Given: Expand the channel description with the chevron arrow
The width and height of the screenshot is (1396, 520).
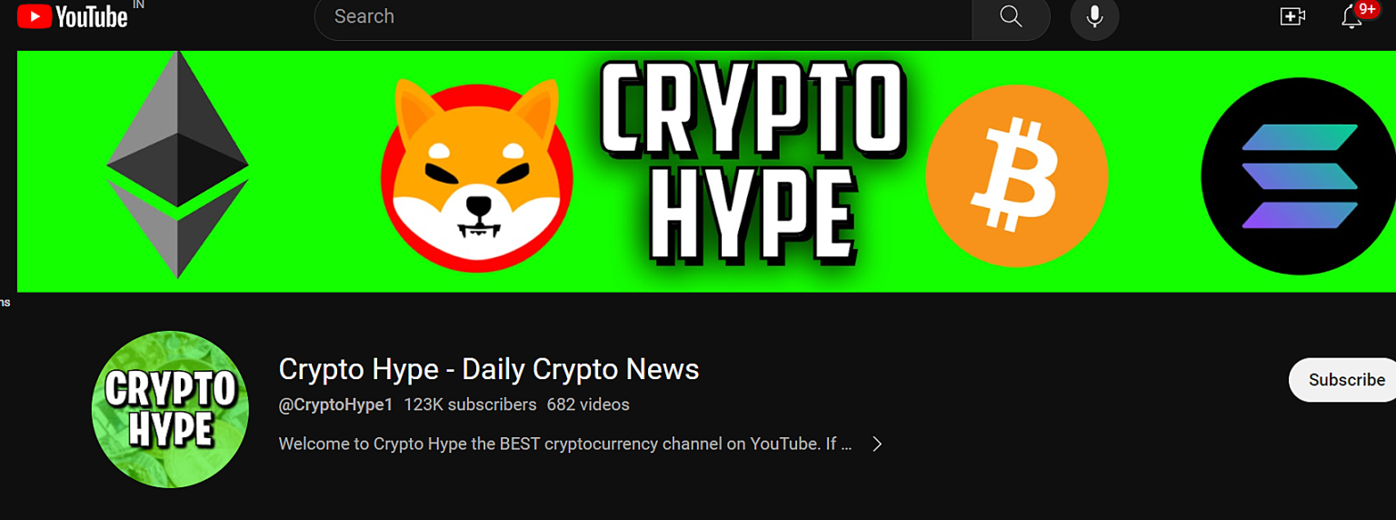Looking at the screenshot, I should [877, 444].
